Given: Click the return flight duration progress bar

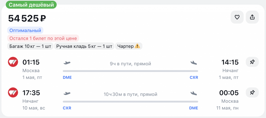Looking at the screenshot, I should 130,101.
